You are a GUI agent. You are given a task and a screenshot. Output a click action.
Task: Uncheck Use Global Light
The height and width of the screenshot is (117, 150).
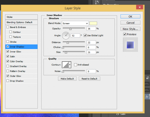85,35
